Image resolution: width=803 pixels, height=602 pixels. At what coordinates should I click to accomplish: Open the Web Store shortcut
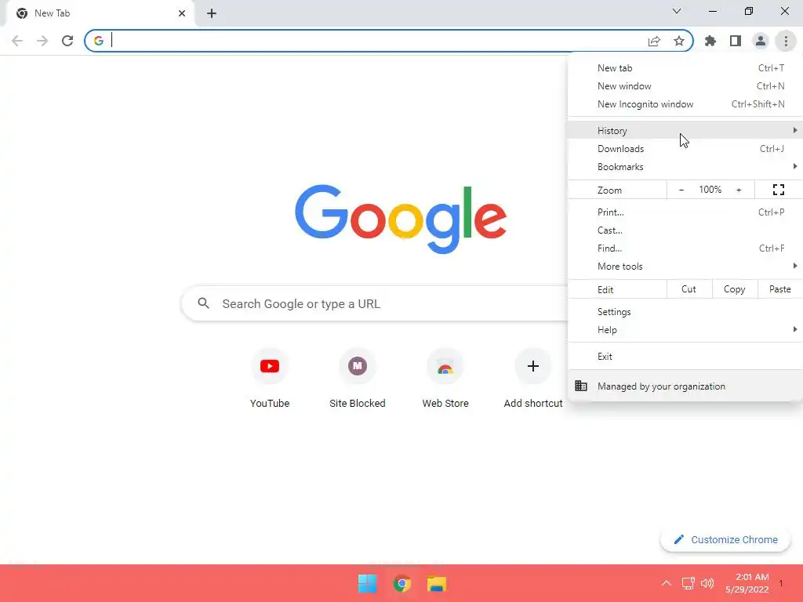(x=445, y=379)
